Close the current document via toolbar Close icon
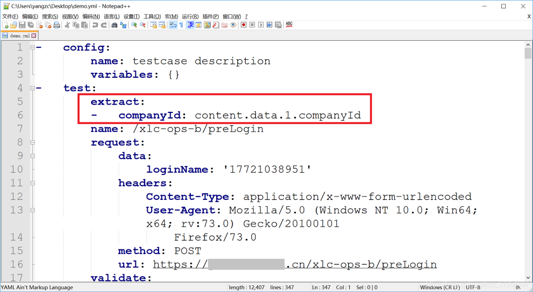The image size is (533, 292). tap(39, 25)
